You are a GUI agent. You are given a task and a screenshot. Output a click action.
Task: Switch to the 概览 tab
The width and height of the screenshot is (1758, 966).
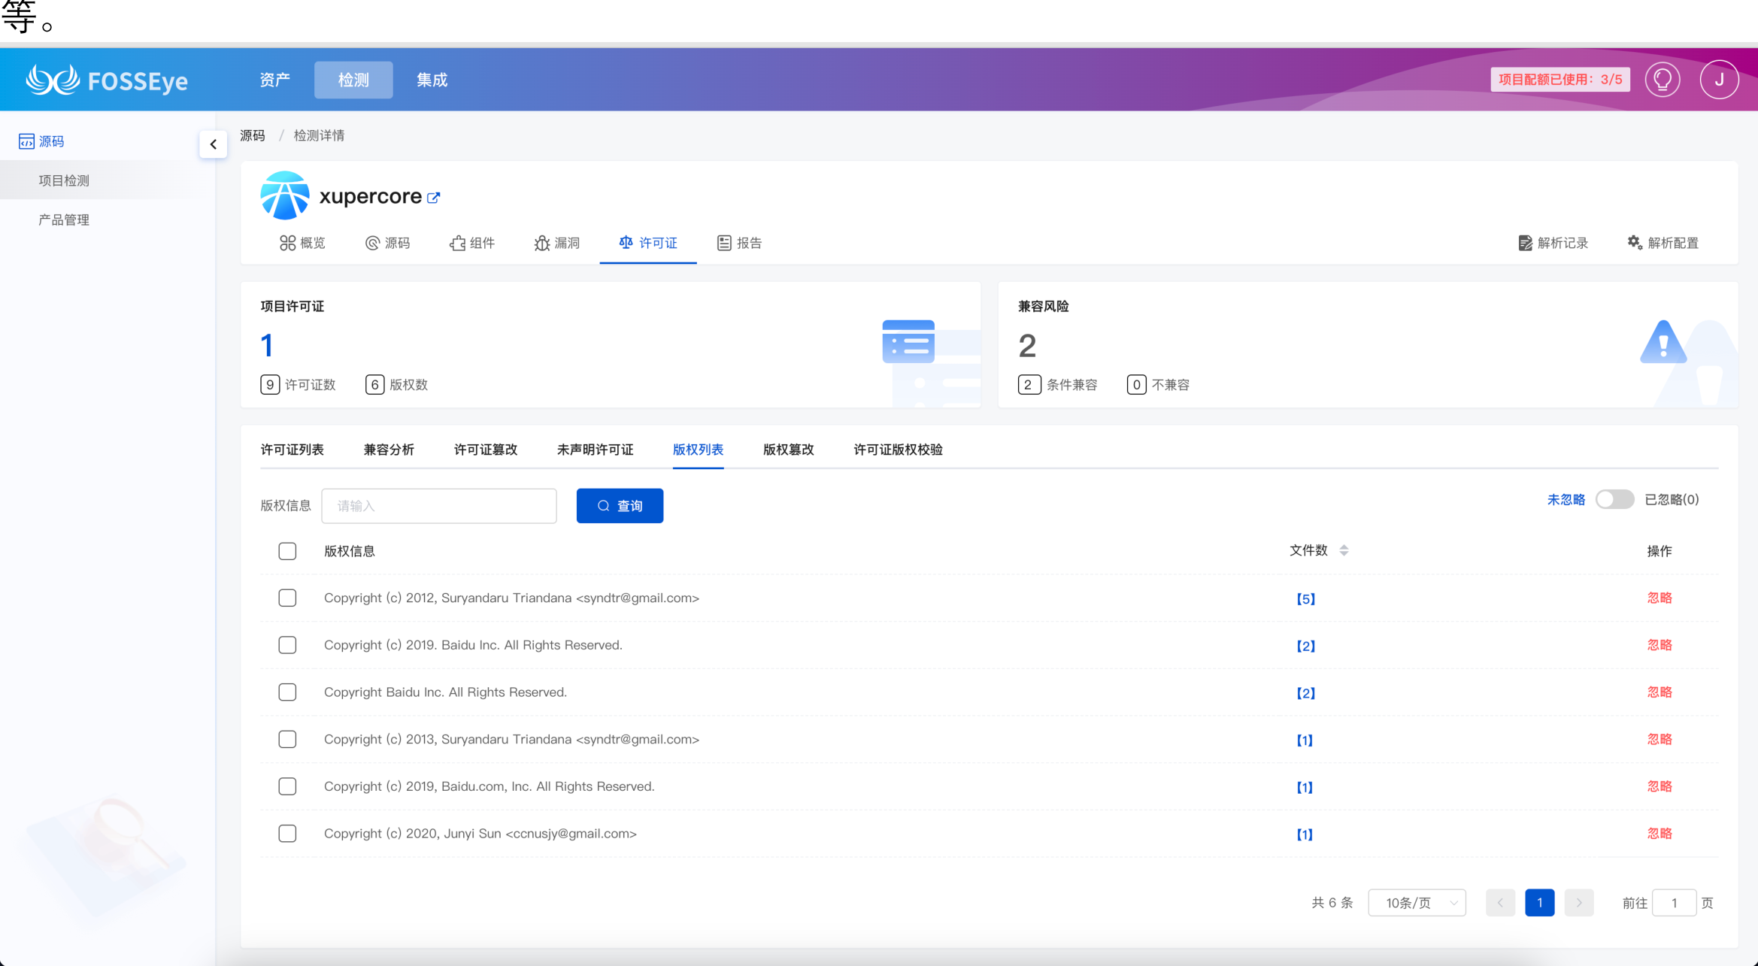coord(302,243)
